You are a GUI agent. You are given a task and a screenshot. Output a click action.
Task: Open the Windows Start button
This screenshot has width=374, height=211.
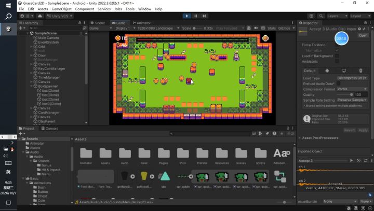[x=8, y=6]
